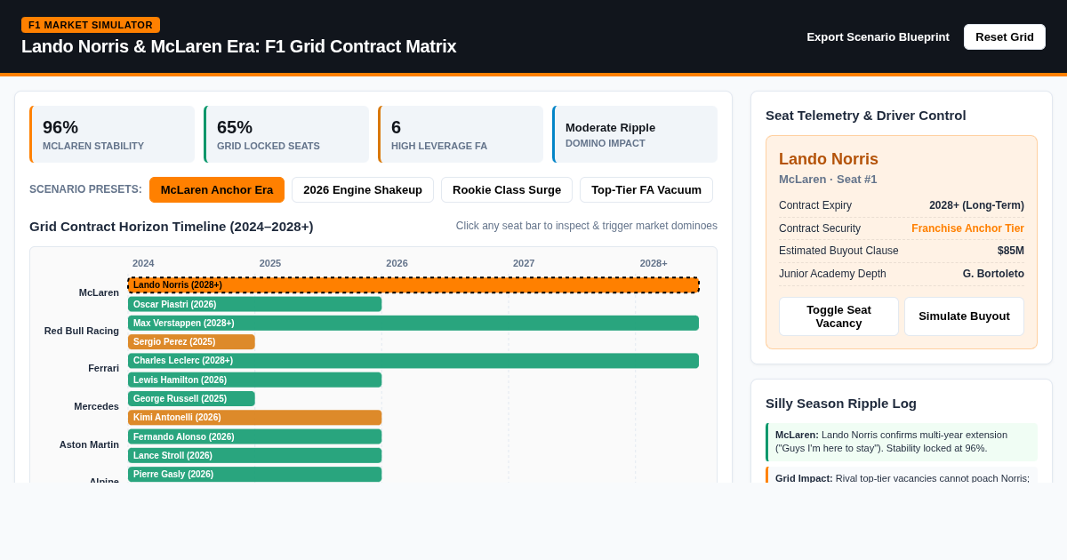Screen dimensions: 1067x560
Task: Select 2026 Engine Shakeup preset
Action: tap(363, 189)
